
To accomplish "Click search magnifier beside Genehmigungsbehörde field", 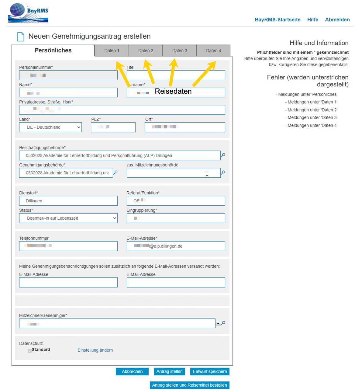I will coord(115,173).
